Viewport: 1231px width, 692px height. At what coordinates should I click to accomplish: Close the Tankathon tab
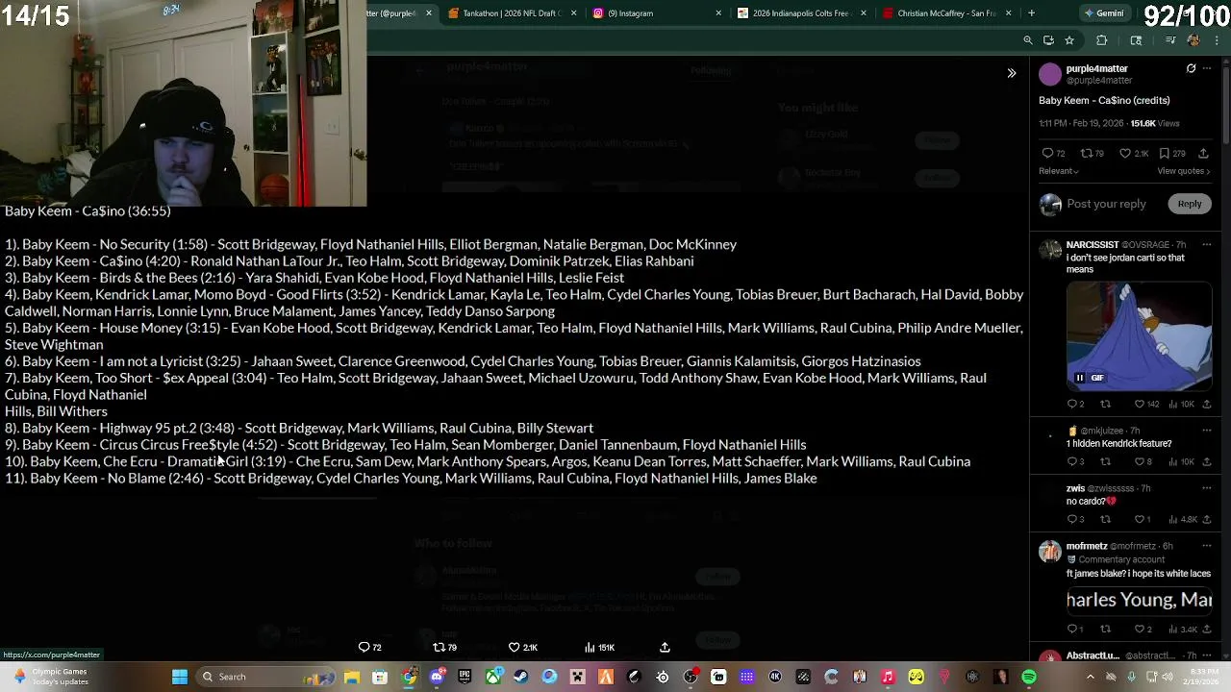pyautogui.click(x=573, y=13)
